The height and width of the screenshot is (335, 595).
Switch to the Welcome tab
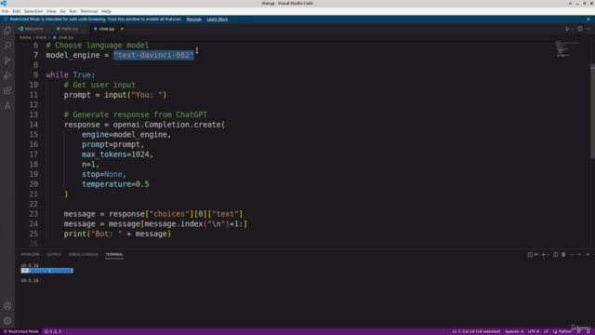pos(31,29)
